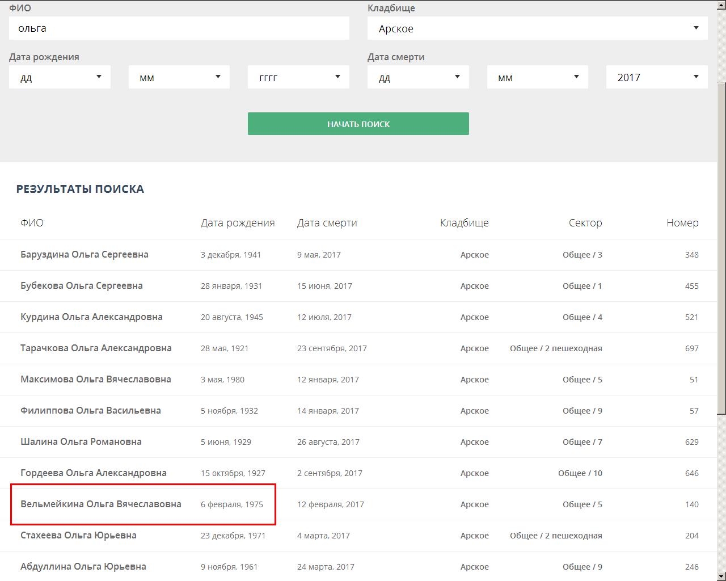Click birth date 9 ноября, 1961
The width and height of the screenshot is (726, 581).
(229, 567)
